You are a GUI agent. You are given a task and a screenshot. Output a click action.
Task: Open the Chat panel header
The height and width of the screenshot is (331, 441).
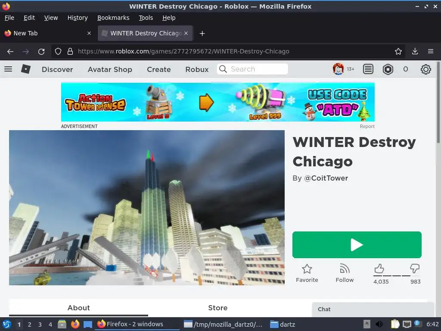click(x=373, y=309)
